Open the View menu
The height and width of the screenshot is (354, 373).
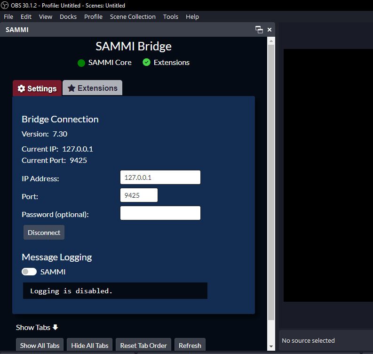[46, 16]
